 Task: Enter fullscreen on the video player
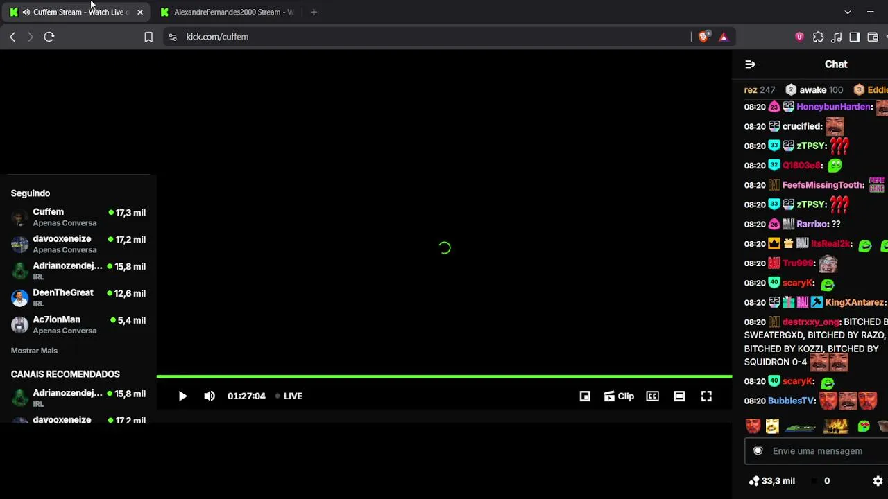click(706, 396)
